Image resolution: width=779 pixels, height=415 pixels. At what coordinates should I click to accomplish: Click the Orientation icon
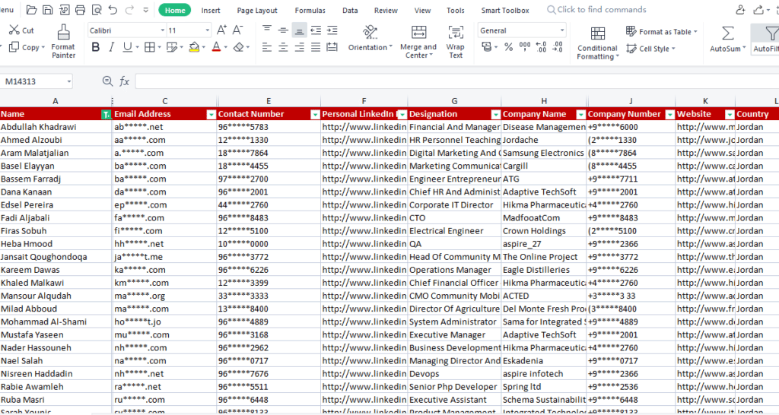pos(370,32)
